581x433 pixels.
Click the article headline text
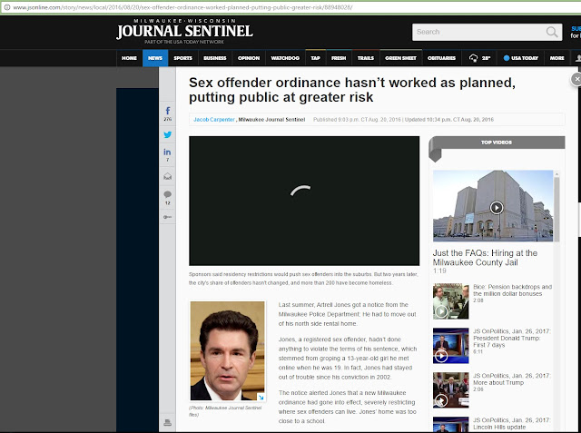pyautogui.click(x=352, y=90)
